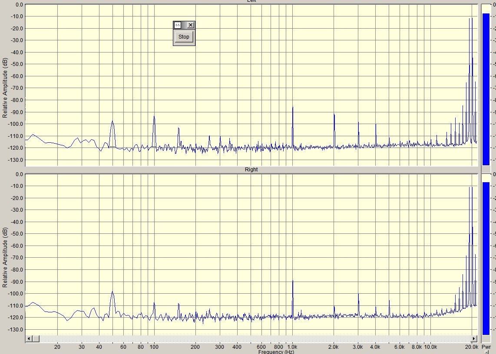496x354 pixels.
Task: Click the "-90.0" amplitude label on Left plot
Action: 17,112
